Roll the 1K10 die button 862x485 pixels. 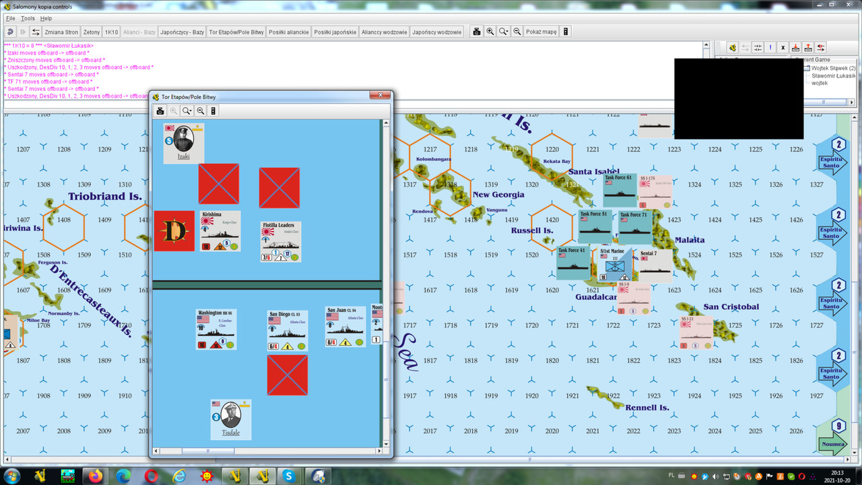[112, 32]
